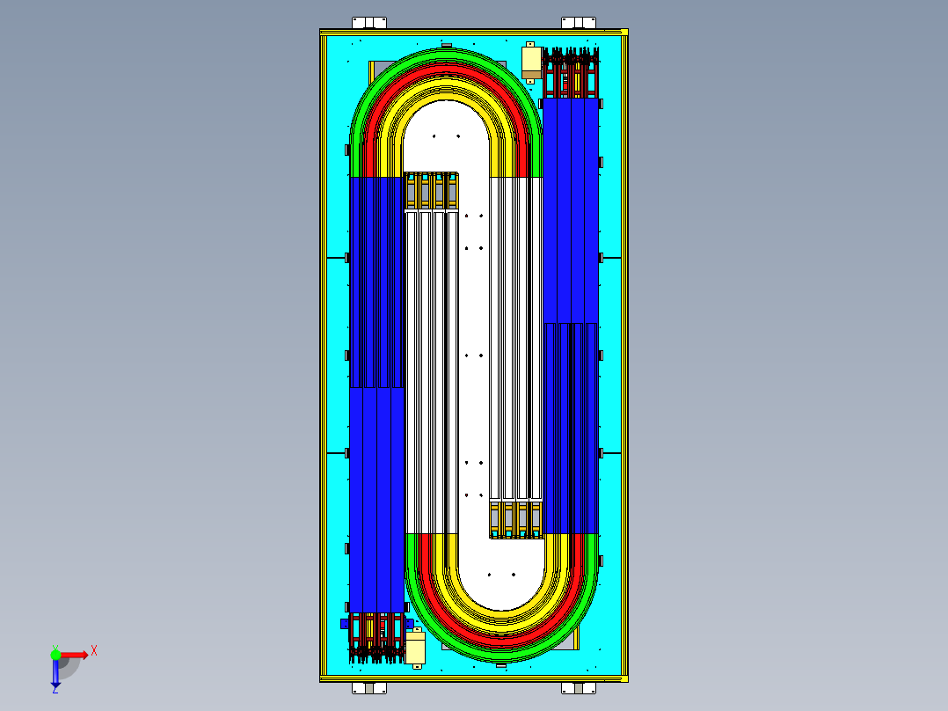This screenshot has width=948, height=711.
Task: Select a white straight track segment in center
Action: (472, 352)
